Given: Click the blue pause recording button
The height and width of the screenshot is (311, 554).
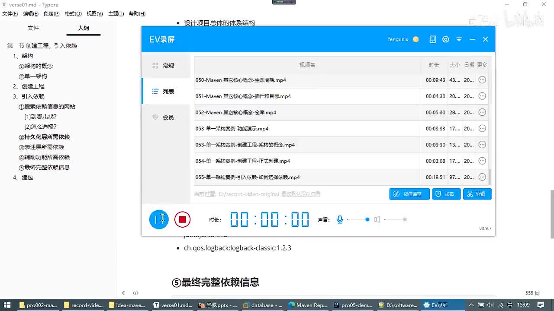Looking at the screenshot, I should coord(159,219).
